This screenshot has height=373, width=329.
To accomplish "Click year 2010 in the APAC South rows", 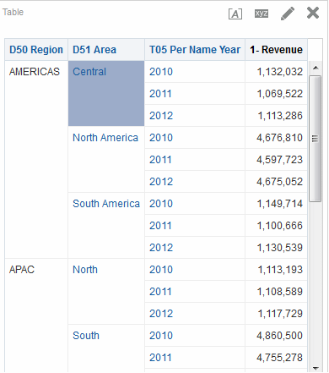I will 161,336.
